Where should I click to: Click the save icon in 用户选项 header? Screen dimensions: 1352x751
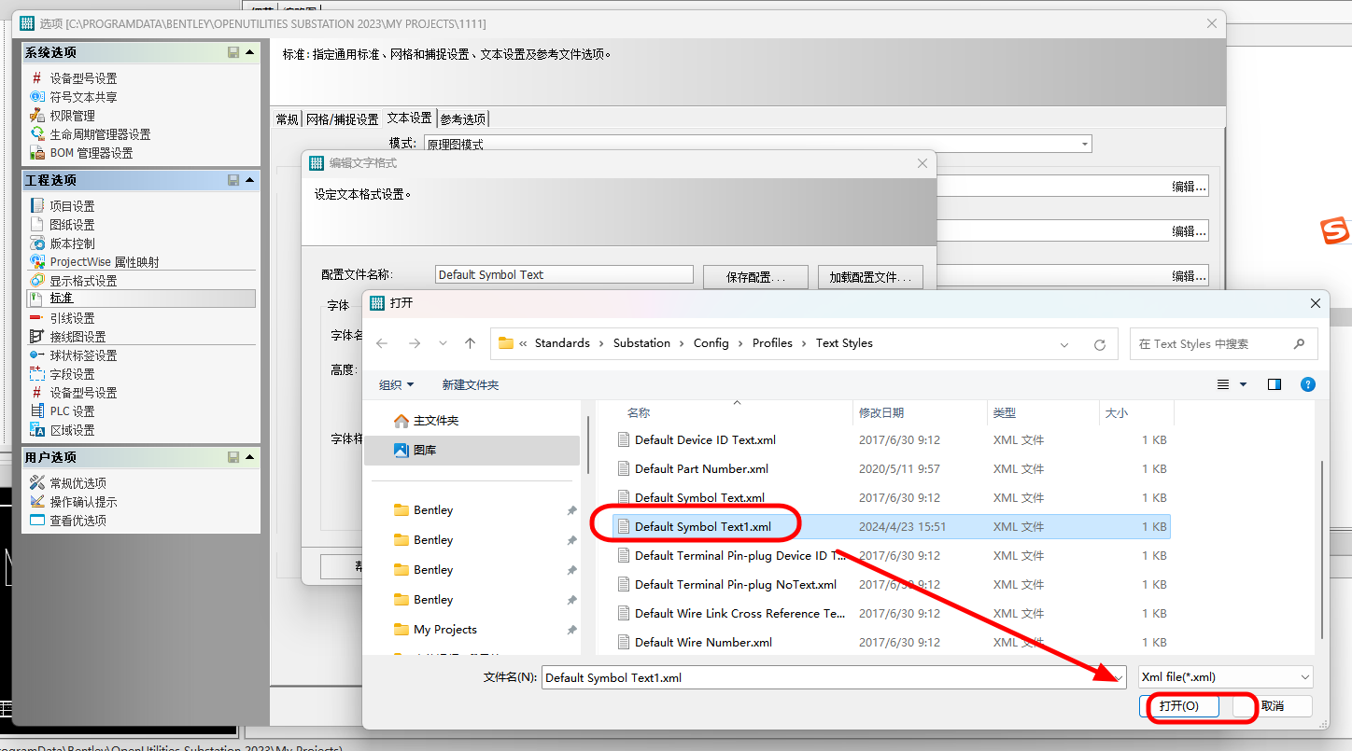pos(233,457)
